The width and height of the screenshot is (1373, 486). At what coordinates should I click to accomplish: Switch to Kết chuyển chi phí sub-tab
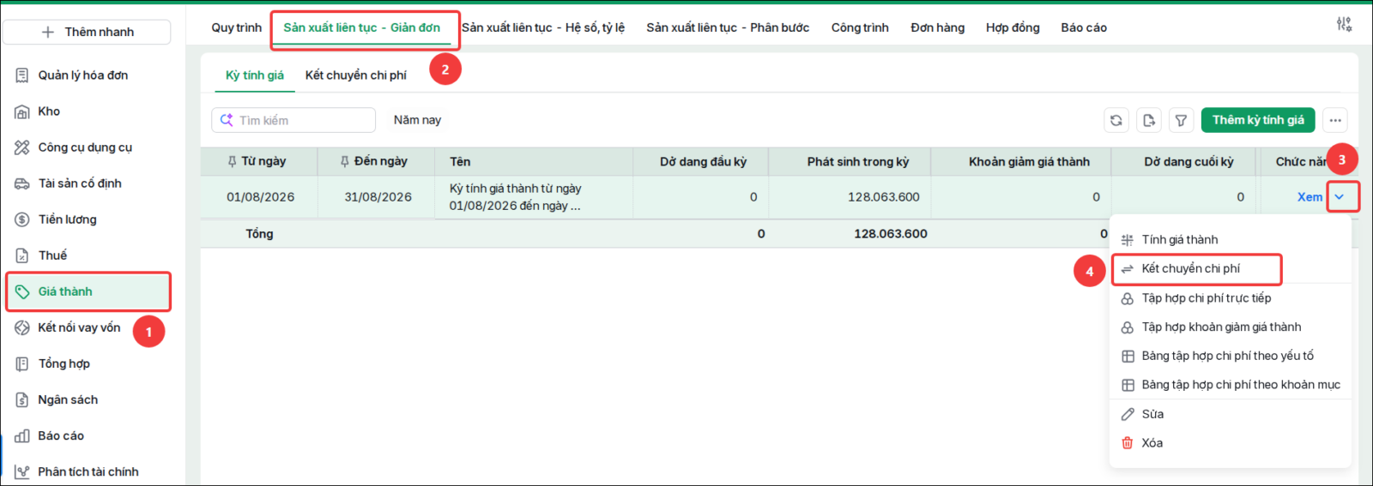356,75
